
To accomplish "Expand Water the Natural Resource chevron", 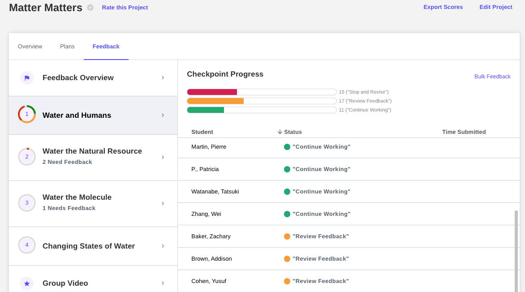I will click(x=163, y=157).
